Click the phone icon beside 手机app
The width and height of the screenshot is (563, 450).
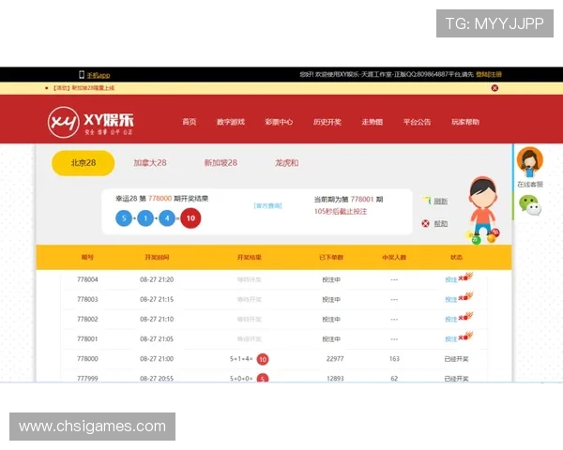point(82,75)
